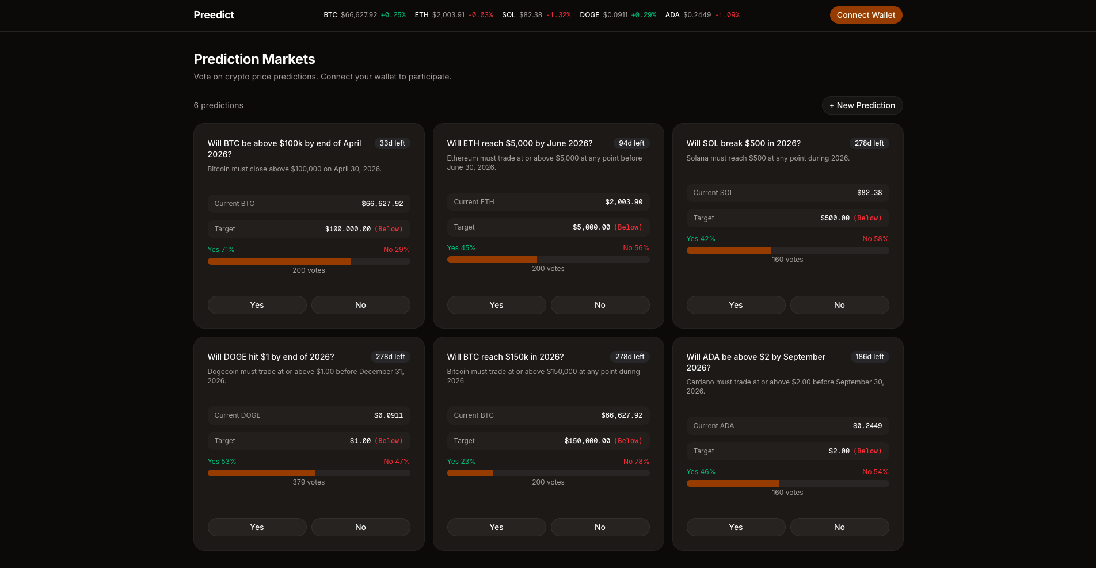Click the SOL ticker showing -1.32%
This screenshot has width=1096, height=568.
tap(536, 15)
